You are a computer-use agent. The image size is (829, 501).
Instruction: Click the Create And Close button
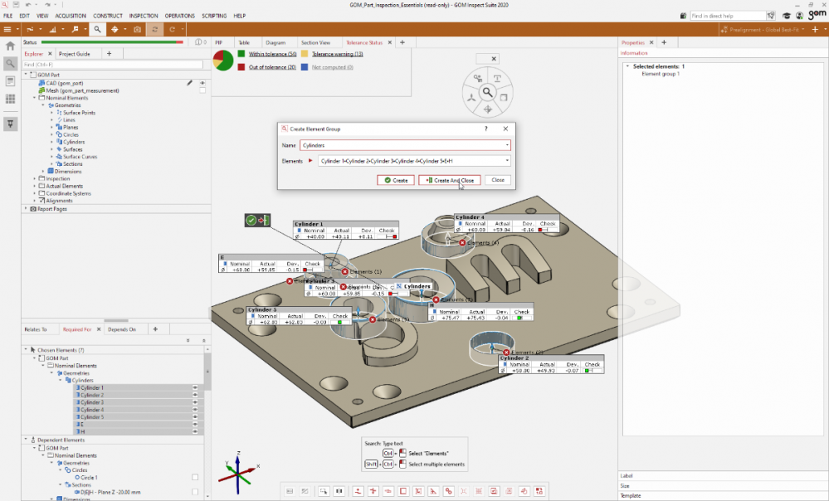(450, 180)
